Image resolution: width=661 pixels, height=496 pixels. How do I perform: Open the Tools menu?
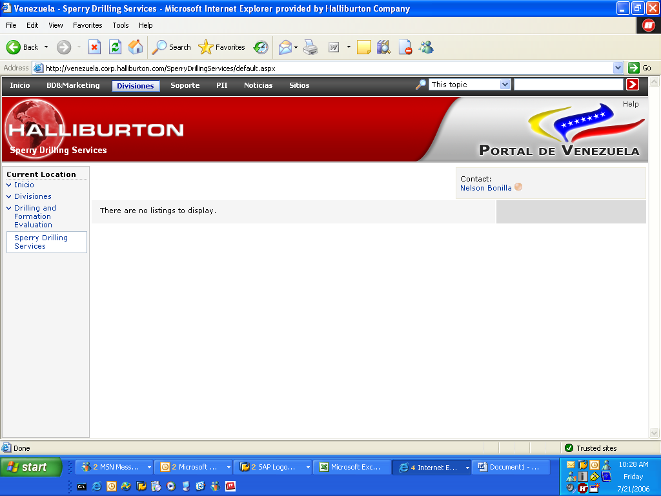[x=121, y=25]
